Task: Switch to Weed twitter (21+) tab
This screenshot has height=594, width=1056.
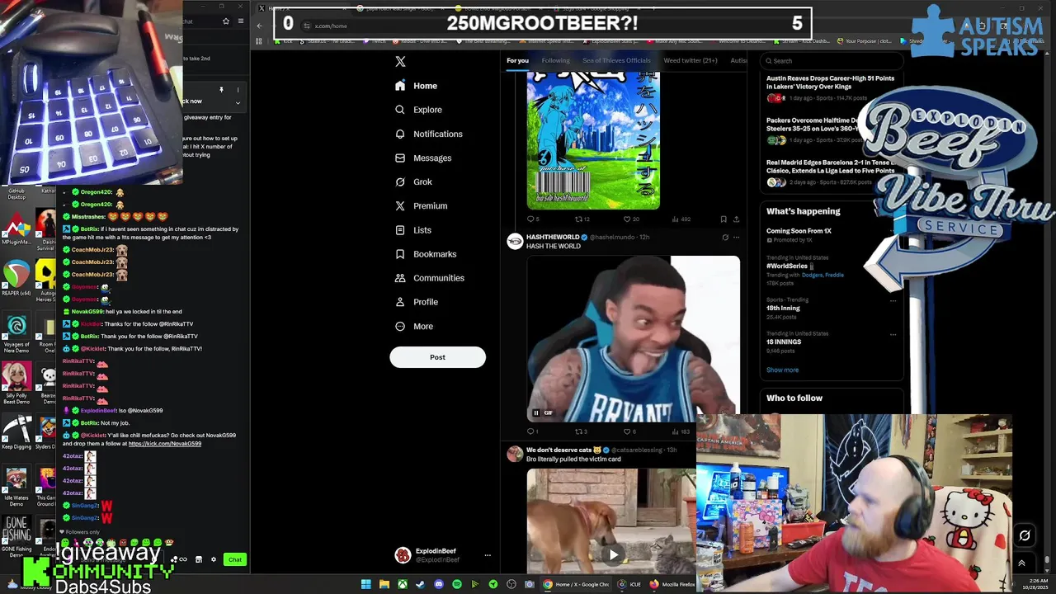Action: pos(691,60)
